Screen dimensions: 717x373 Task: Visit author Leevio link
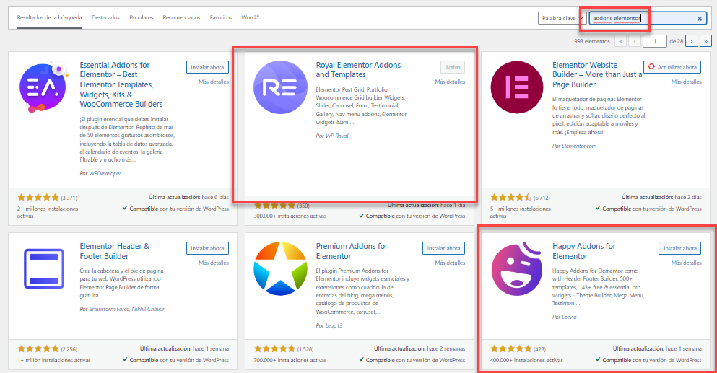569,317
